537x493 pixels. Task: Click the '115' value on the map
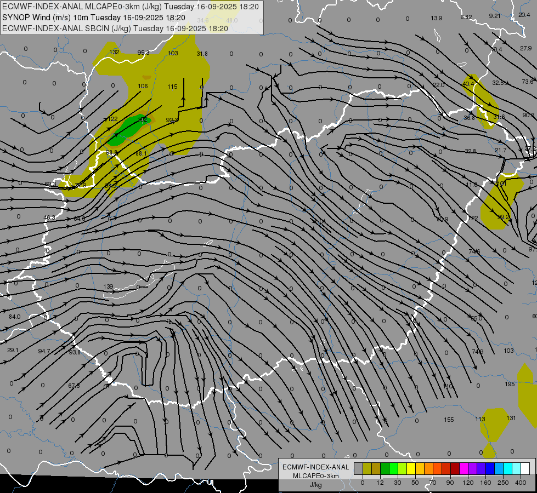[172, 87]
